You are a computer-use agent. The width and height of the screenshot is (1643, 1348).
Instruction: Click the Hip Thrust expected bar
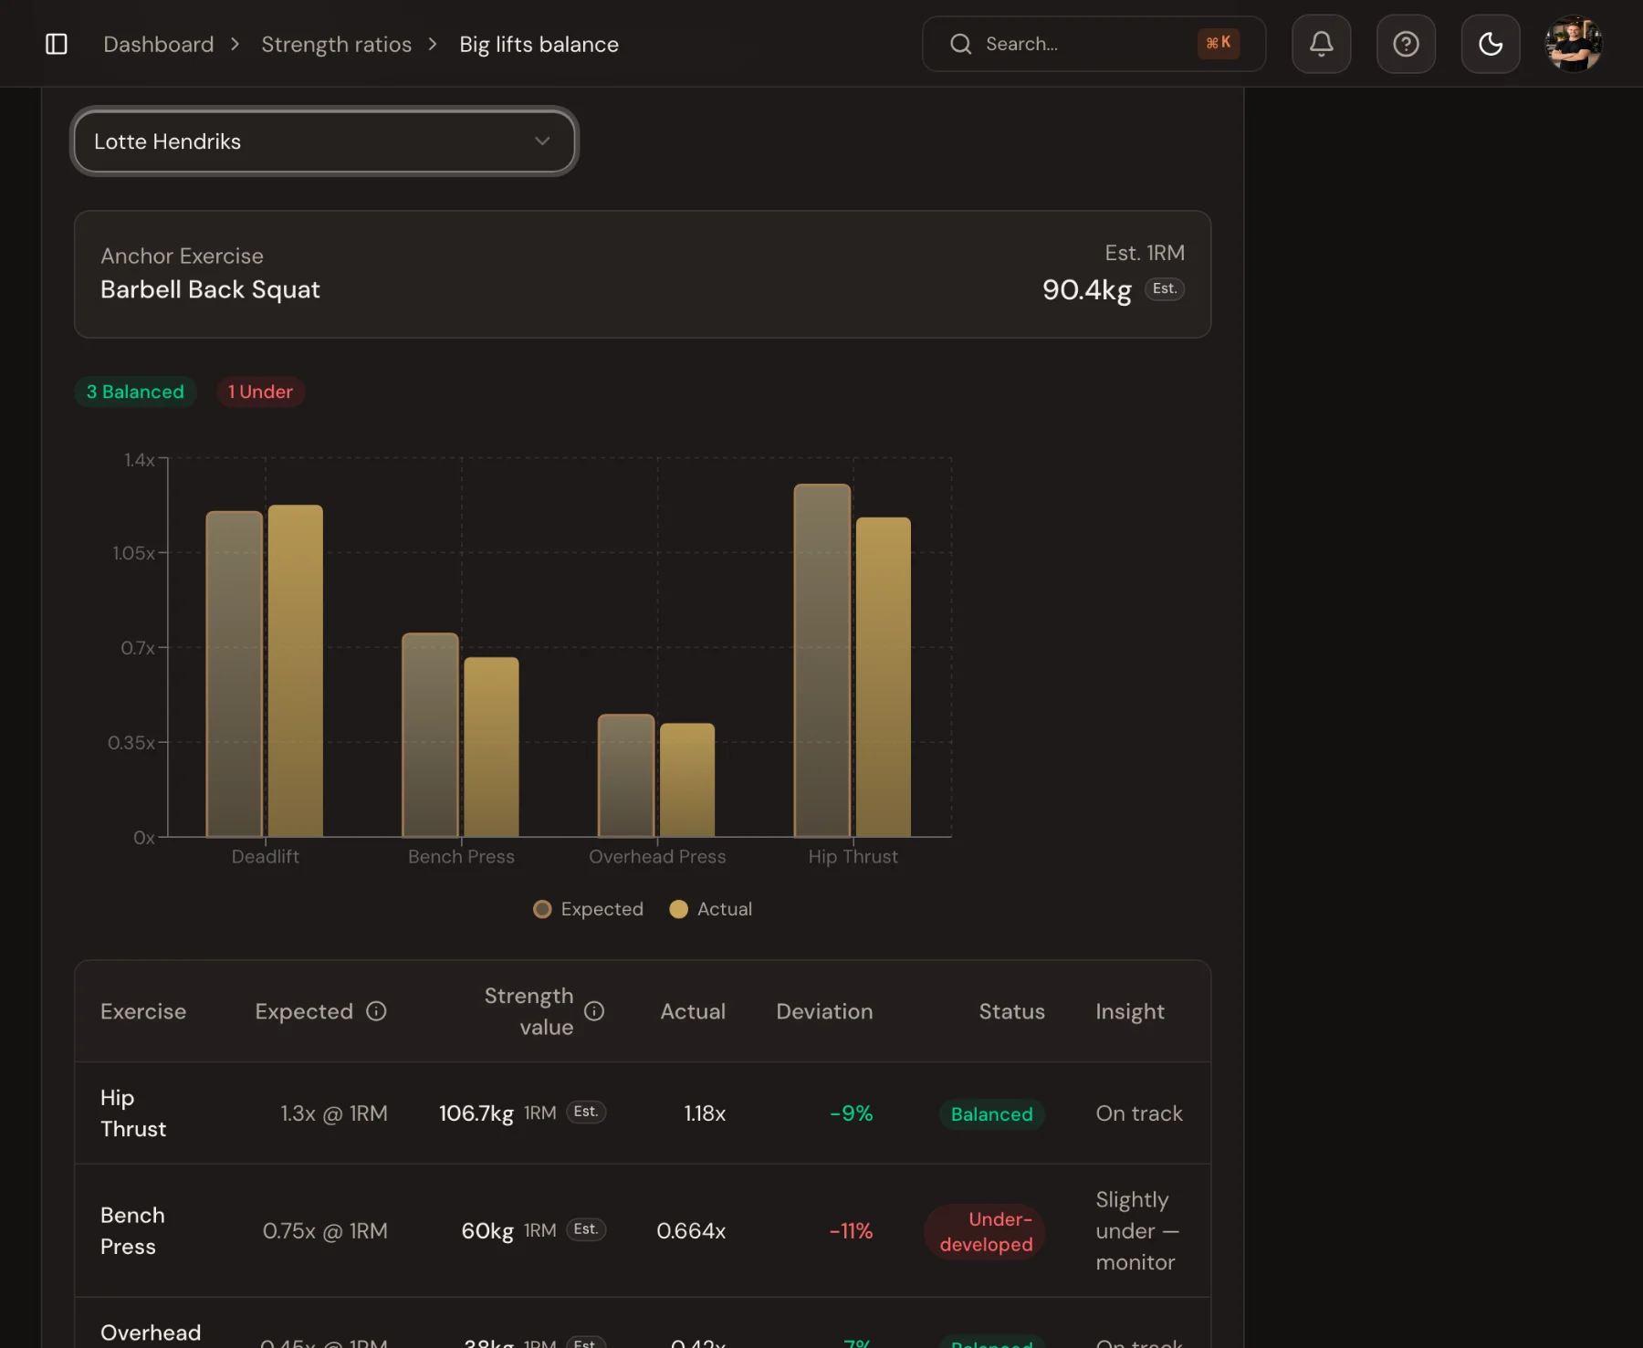coord(822,661)
